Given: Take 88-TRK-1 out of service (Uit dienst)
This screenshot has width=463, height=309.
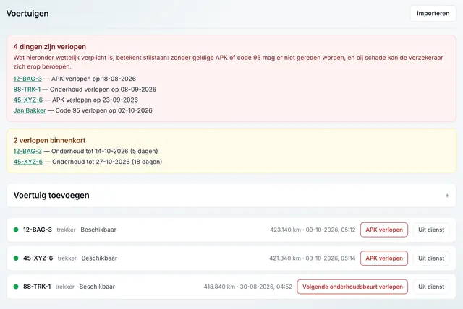Looking at the screenshot, I should point(431,287).
